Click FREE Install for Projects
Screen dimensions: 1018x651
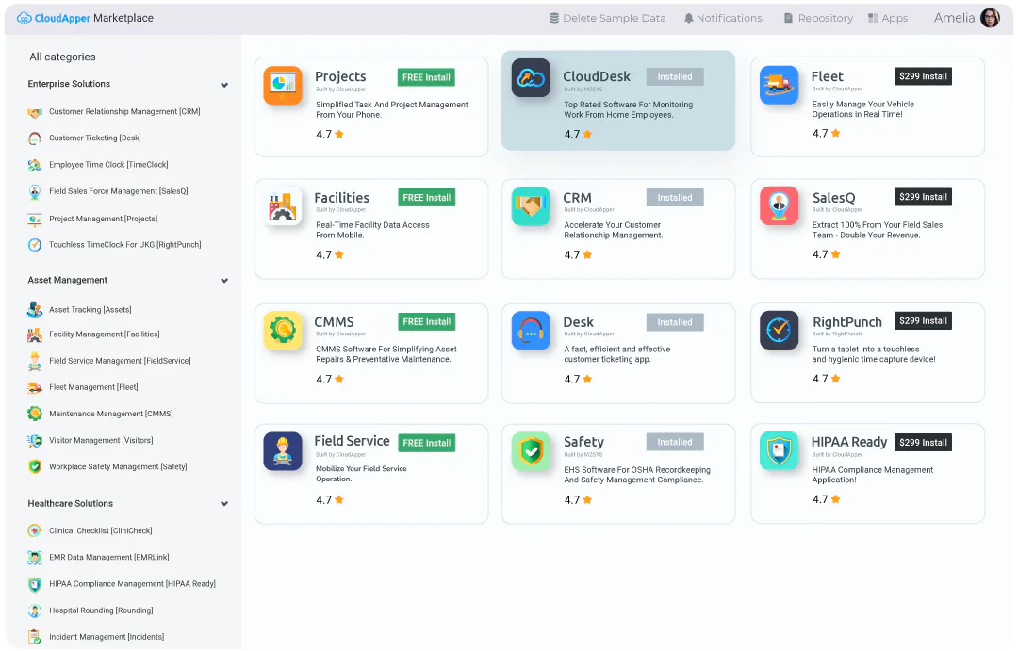[426, 77]
